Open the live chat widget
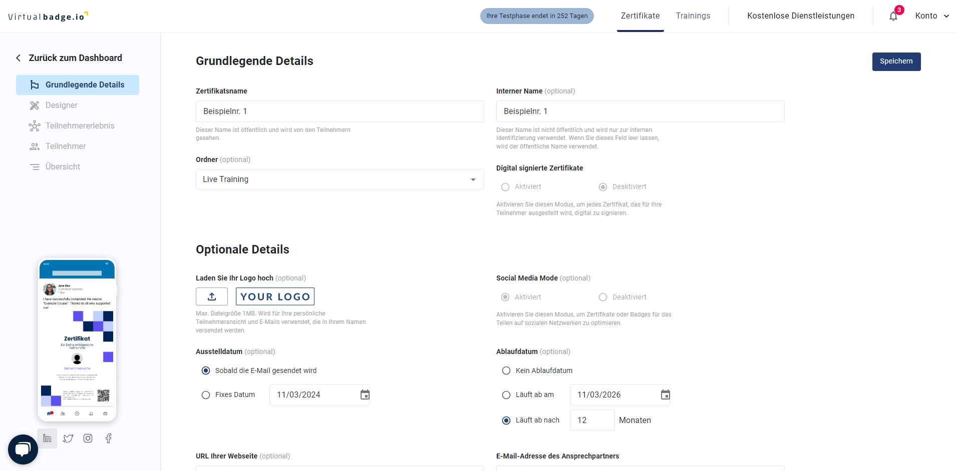 coord(23,449)
